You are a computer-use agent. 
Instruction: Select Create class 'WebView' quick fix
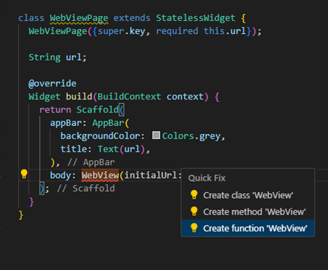pyautogui.click(x=248, y=195)
